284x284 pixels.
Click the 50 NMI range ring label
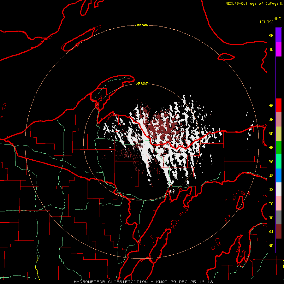coord(142,83)
